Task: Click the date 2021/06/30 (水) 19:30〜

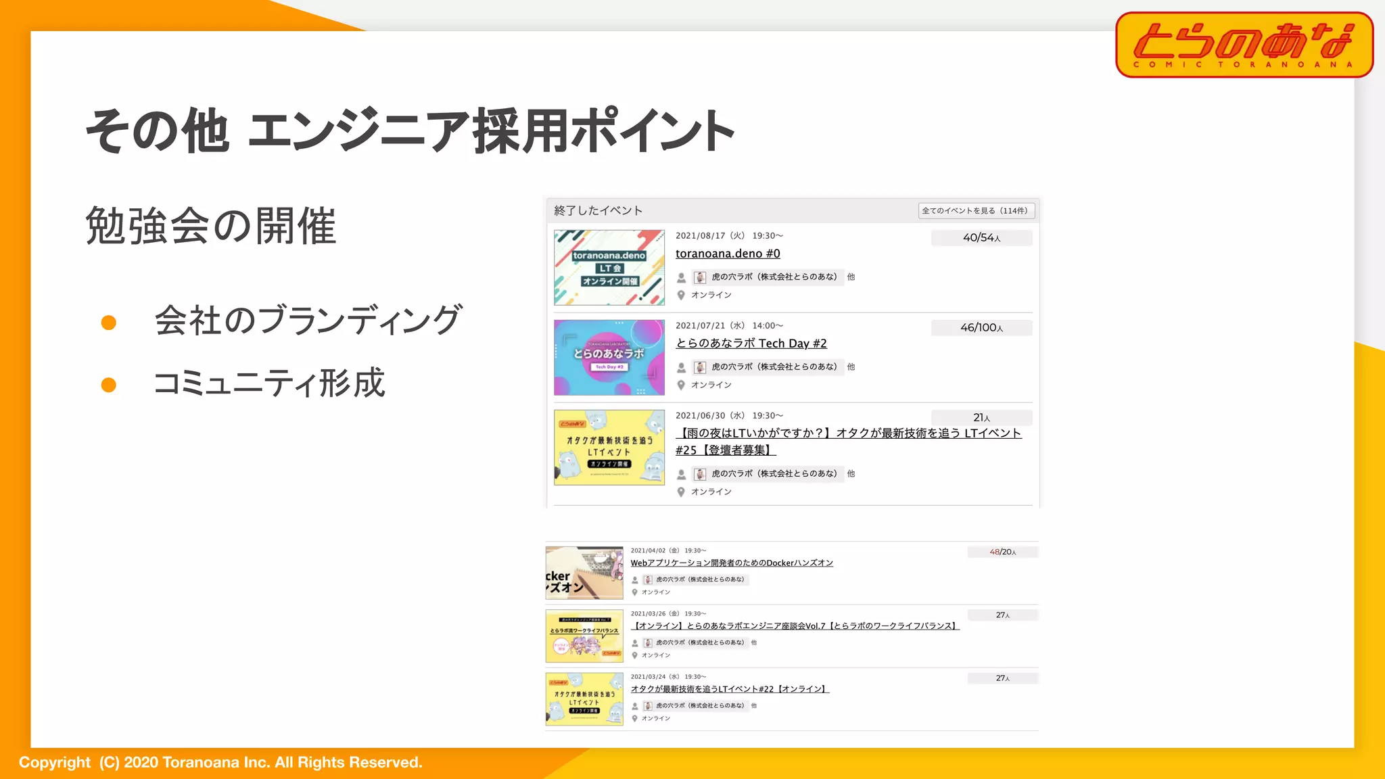Action: (730, 416)
